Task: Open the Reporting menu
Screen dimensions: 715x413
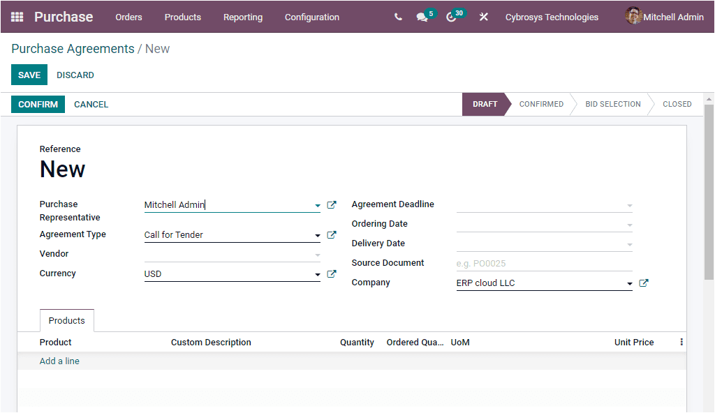Action: [x=243, y=17]
